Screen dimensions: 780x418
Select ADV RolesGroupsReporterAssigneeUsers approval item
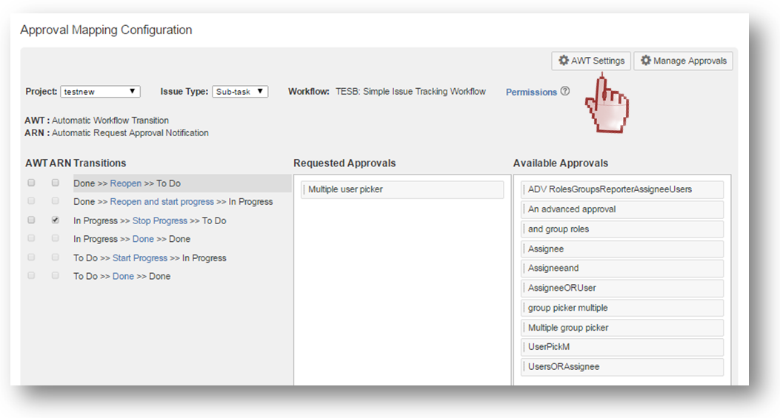(621, 189)
